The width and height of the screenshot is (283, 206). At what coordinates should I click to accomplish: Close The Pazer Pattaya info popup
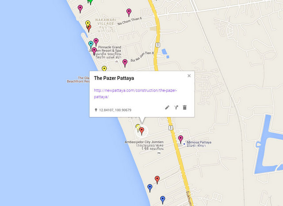189,76
